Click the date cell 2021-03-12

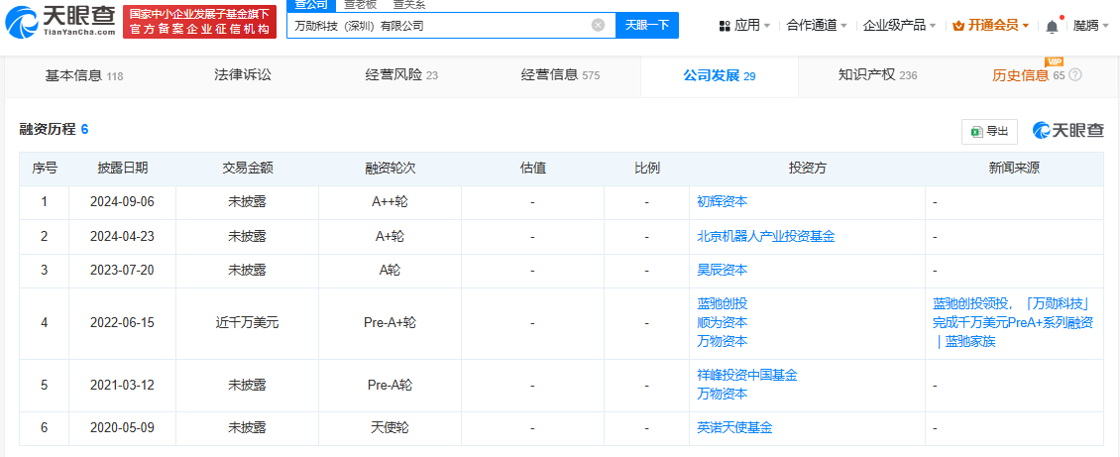[122, 385]
